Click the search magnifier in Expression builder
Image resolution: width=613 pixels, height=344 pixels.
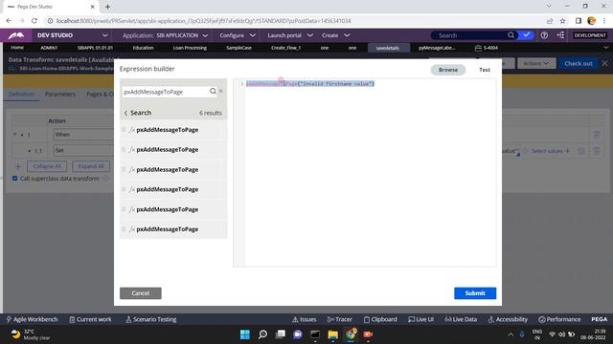click(x=213, y=92)
